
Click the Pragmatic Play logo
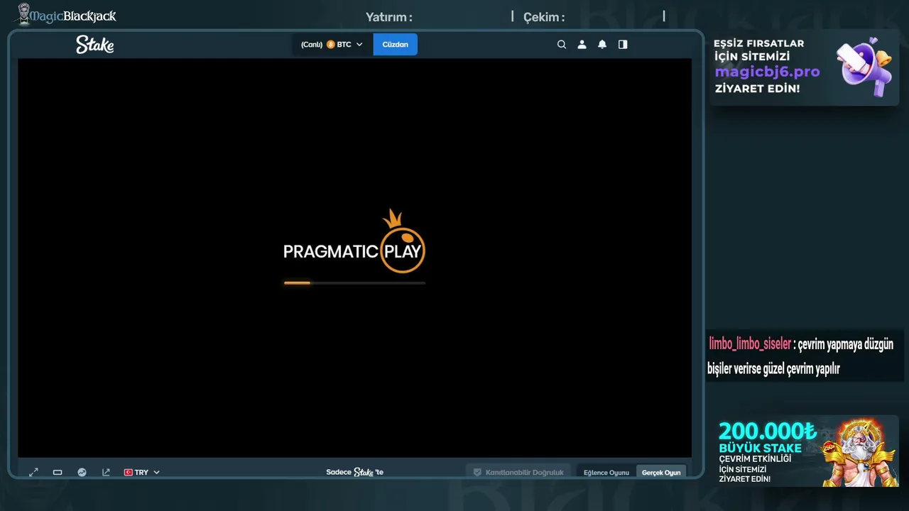click(354, 241)
